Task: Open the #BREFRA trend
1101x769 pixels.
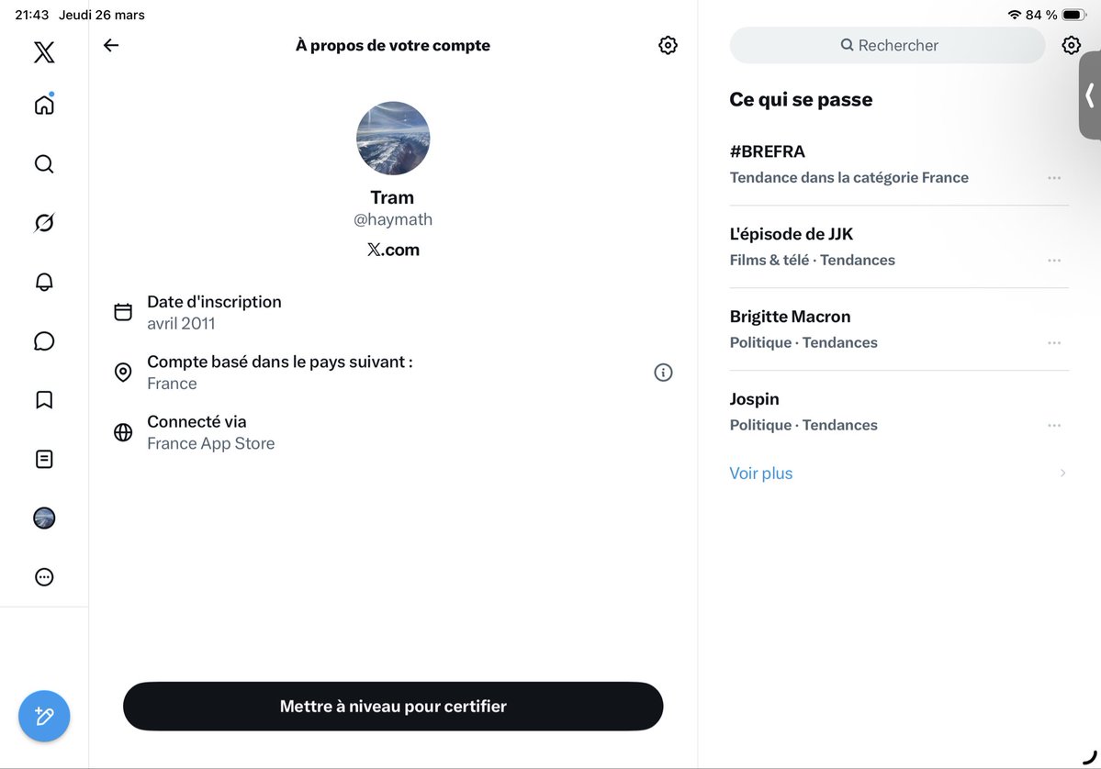Action: [900, 164]
